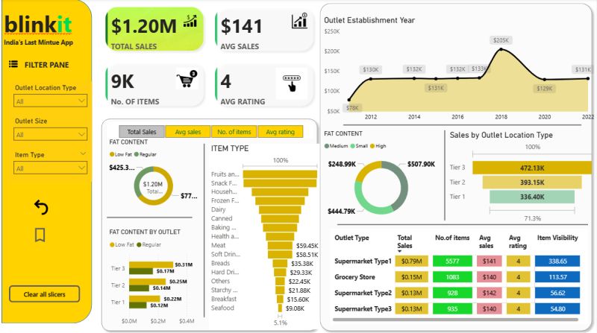This screenshot has width=597, height=333.
Task: Click the Grocery Store row label
Action: [354, 277]
